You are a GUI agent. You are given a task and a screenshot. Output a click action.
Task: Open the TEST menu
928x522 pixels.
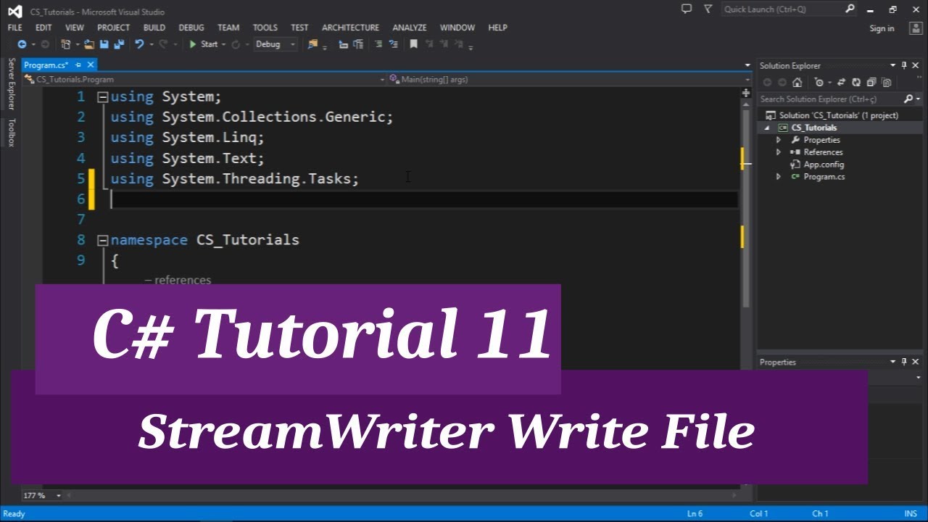[299, 28]
